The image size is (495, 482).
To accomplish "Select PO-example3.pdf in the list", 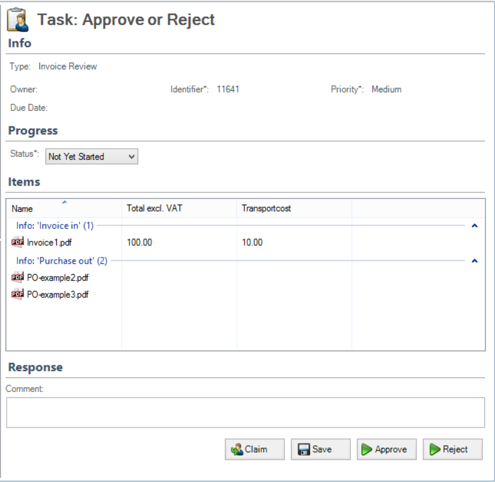I will tap(58, 294).
